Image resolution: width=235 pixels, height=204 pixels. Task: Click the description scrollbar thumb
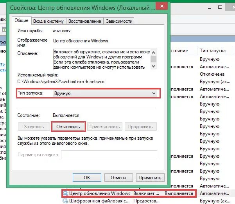[153, 59]
